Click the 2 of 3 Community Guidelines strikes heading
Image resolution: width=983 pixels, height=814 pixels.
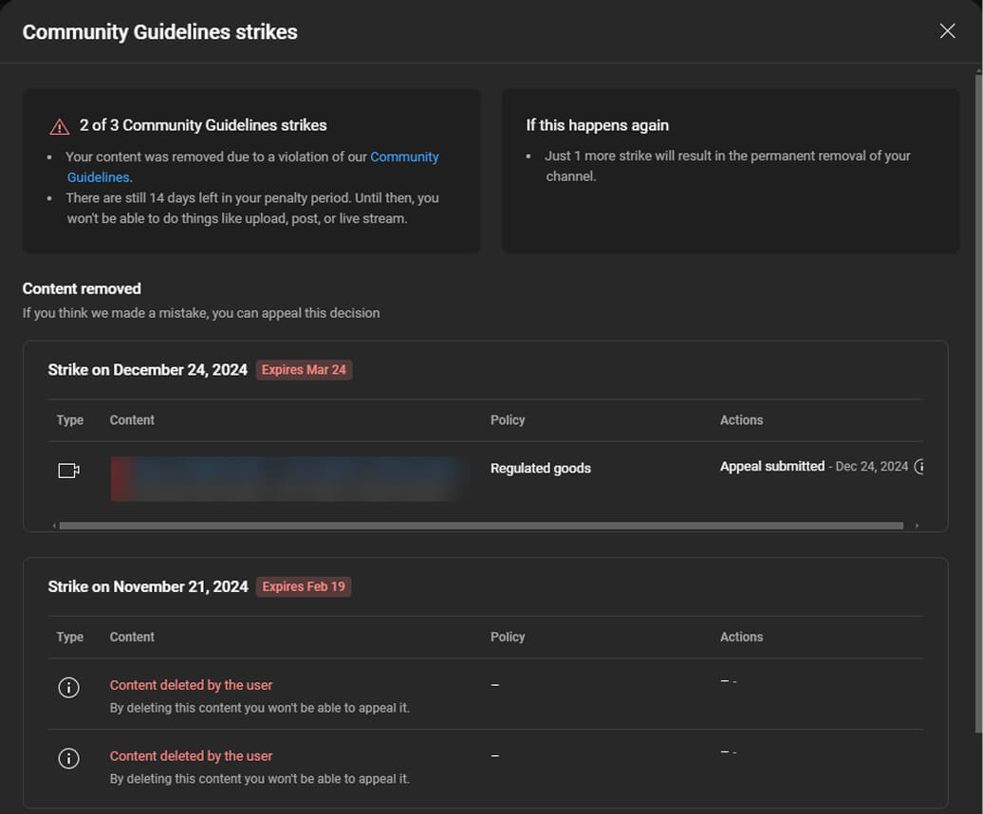click(x=203, y=125)
